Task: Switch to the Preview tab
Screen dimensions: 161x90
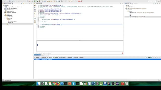Action: [46, 55]
